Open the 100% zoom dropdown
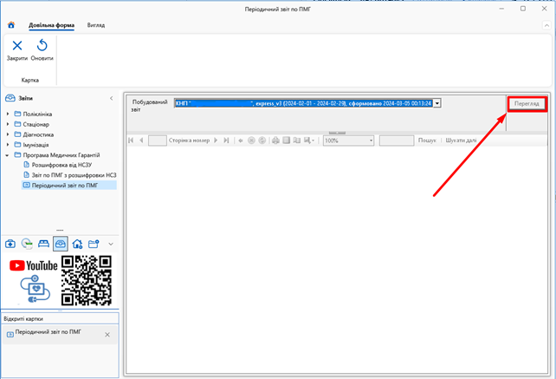556x379 pixels. (x=371, y=140)
